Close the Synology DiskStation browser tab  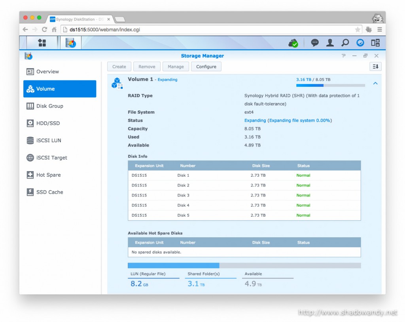pos(109,19)
